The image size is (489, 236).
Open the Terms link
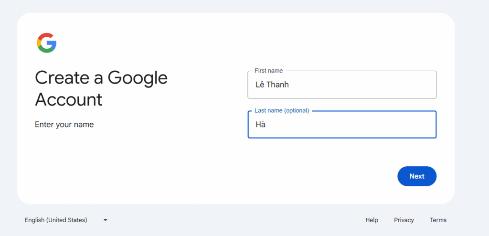pyautogui.click(x=438, y=220)
